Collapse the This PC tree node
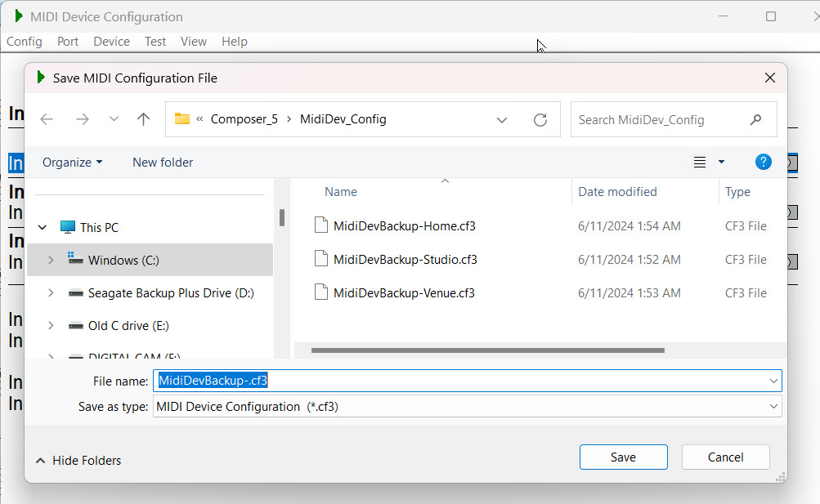This screenshot has height=504, width=820. 44,228
